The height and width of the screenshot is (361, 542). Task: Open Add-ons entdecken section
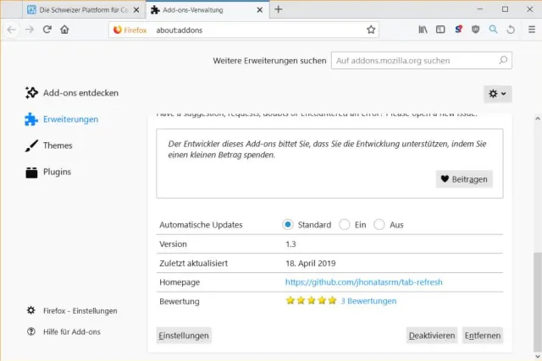(x=72, y=93)
